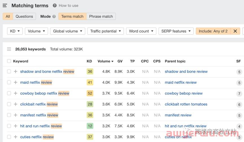Open SERP features badge 7 for cowboy bebop row

pyautogui.click(x=239, y=94)
